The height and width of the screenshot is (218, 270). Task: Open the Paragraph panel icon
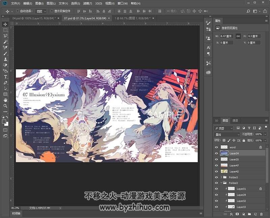pos(208,54)
